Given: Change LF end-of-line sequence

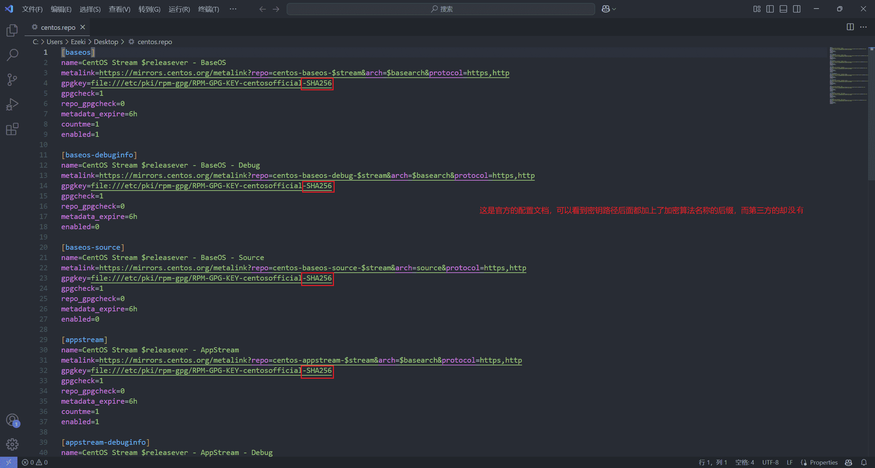Looking at the screenshot, I should (x=790, y=462).
